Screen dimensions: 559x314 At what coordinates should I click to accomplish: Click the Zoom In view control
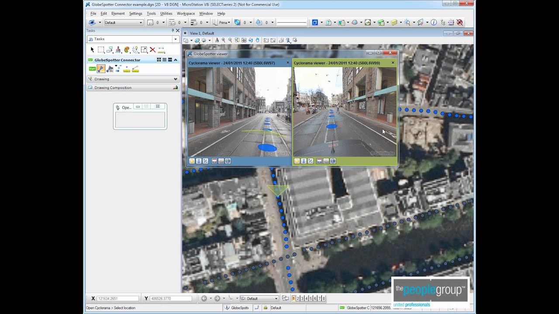pos(224,40)
